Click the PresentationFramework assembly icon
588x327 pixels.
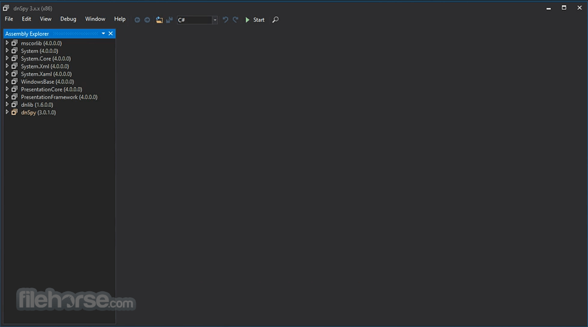14,97
